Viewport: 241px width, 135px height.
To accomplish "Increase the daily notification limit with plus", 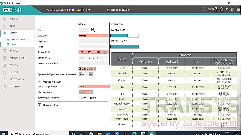I will 91,74.
